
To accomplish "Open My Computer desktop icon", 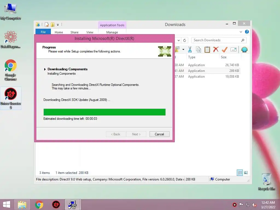I will pos(11,11).
